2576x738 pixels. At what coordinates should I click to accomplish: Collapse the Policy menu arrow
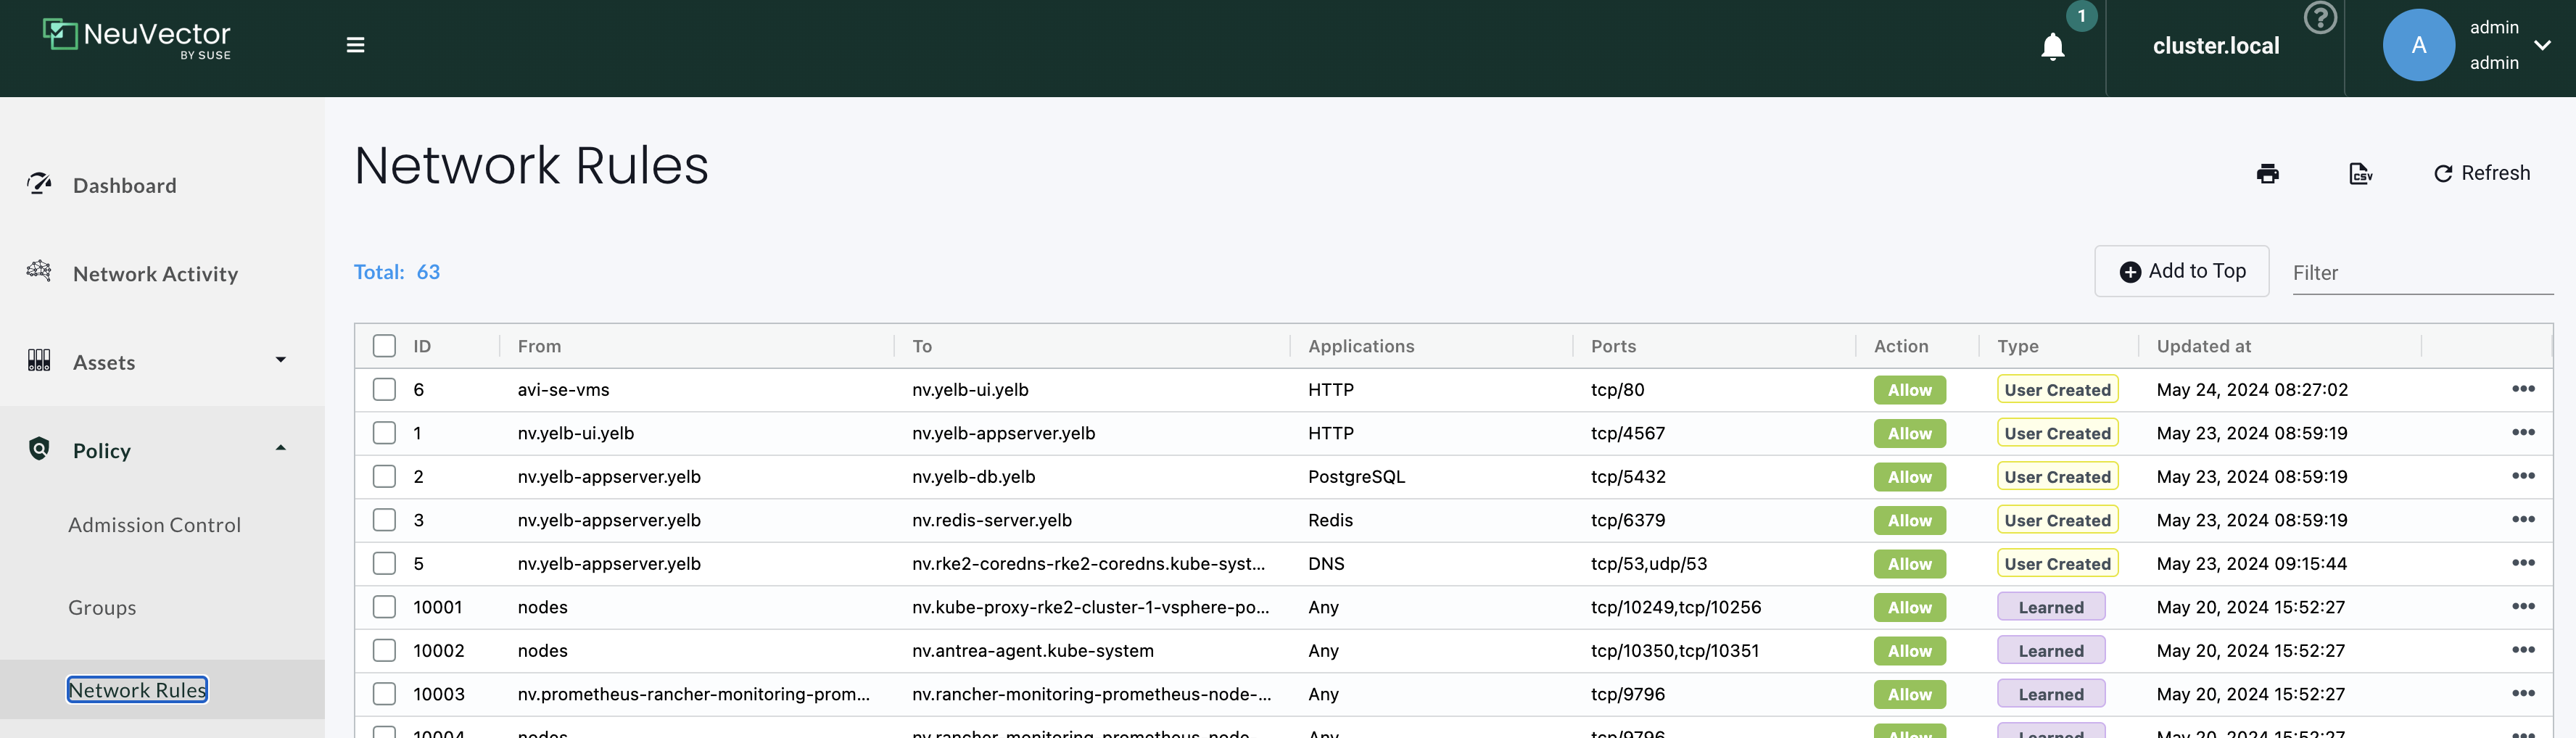281,448
